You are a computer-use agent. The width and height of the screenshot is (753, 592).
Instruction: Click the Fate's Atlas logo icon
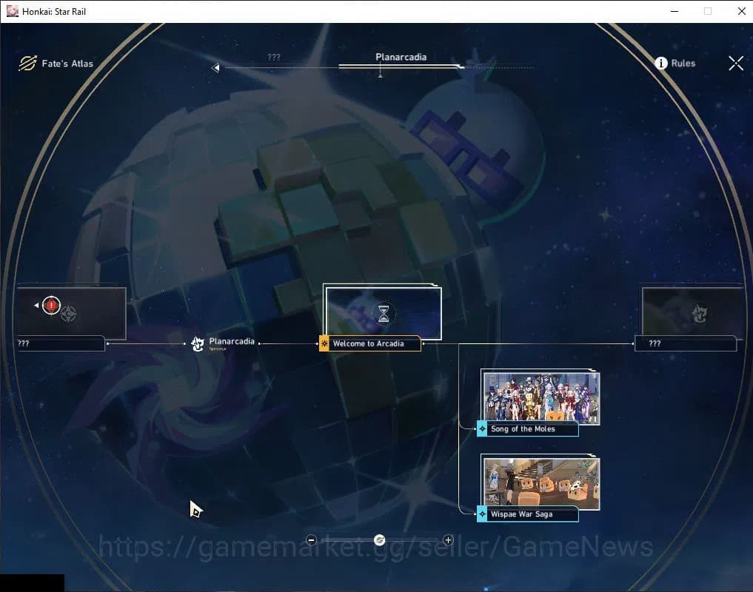point(27,64)
